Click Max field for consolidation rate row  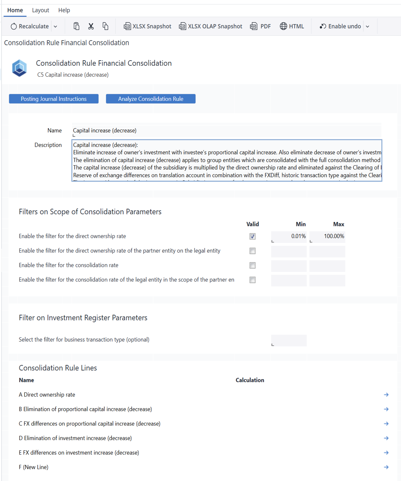[327, 266]
